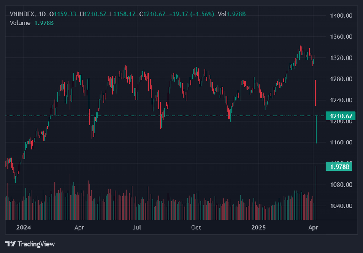363x253 pixels.
Task: Click the 1D interval label
Action: [43, 14]
